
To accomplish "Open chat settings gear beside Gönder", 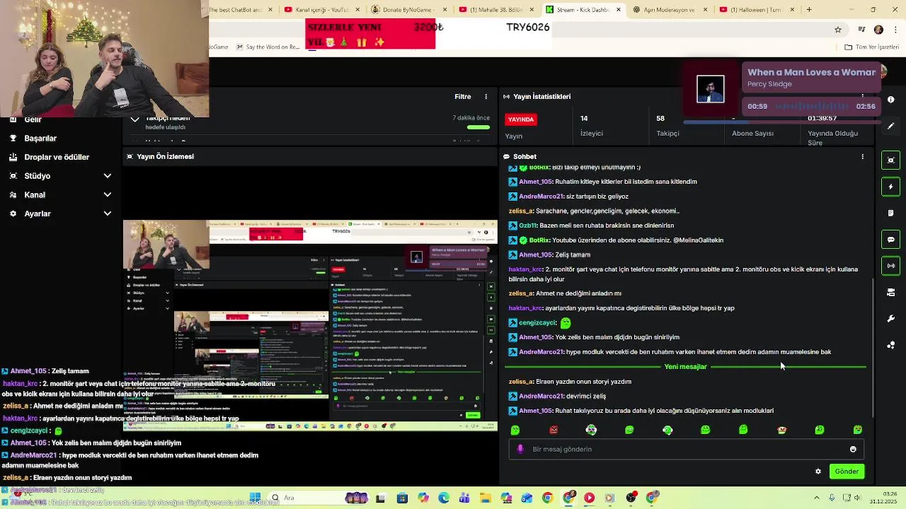I will (818, 472).
